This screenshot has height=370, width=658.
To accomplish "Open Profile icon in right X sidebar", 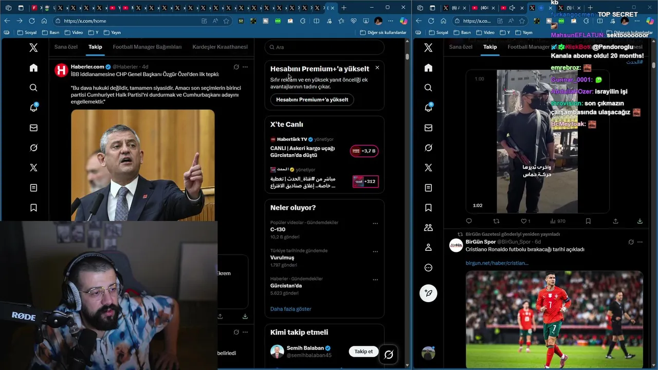I will click(428, 248).
